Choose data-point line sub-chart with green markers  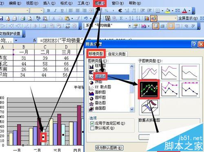point(149,89)
